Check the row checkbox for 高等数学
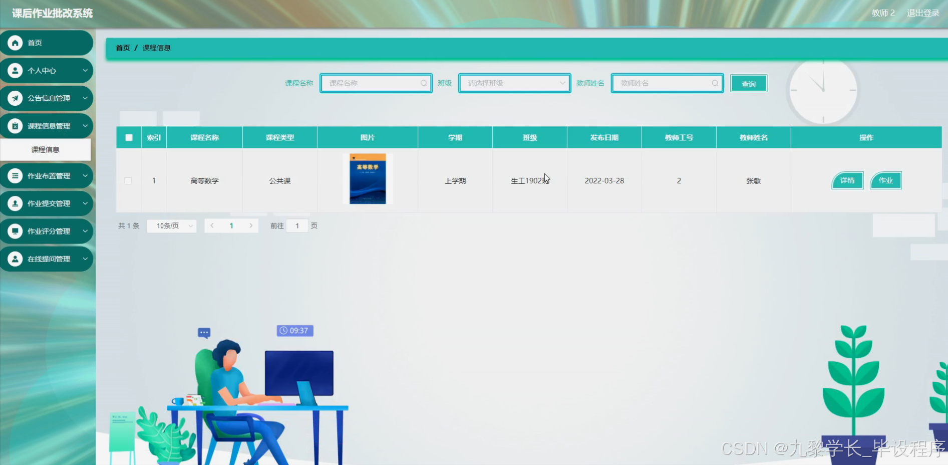948x465 pixels. pos(128,181)
